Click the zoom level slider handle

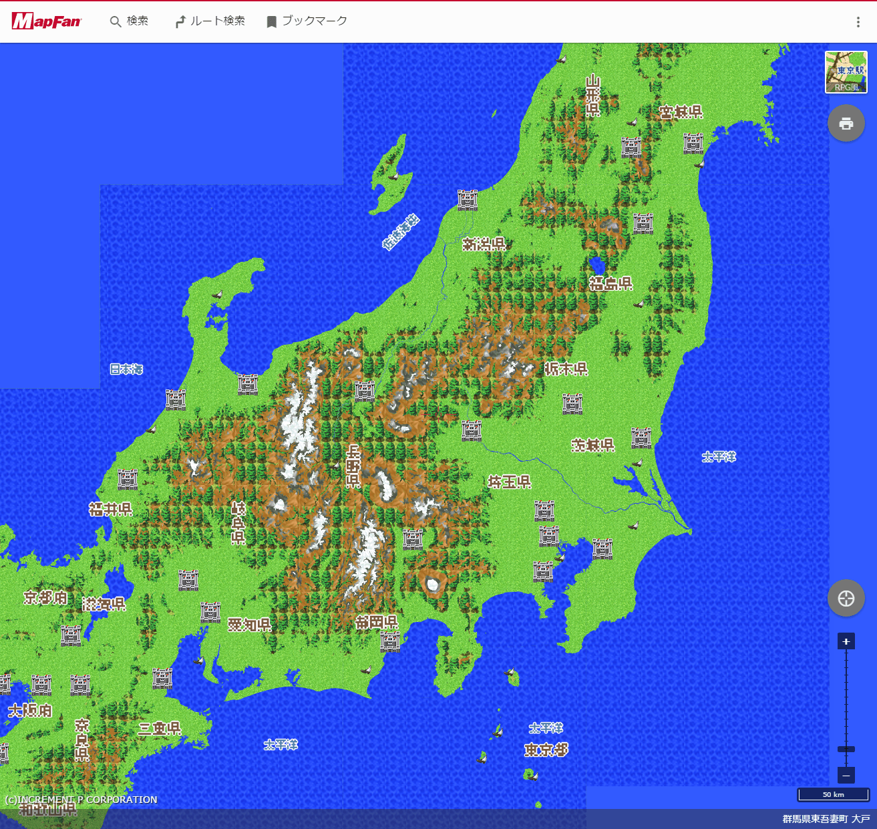(x=846, y=749)
